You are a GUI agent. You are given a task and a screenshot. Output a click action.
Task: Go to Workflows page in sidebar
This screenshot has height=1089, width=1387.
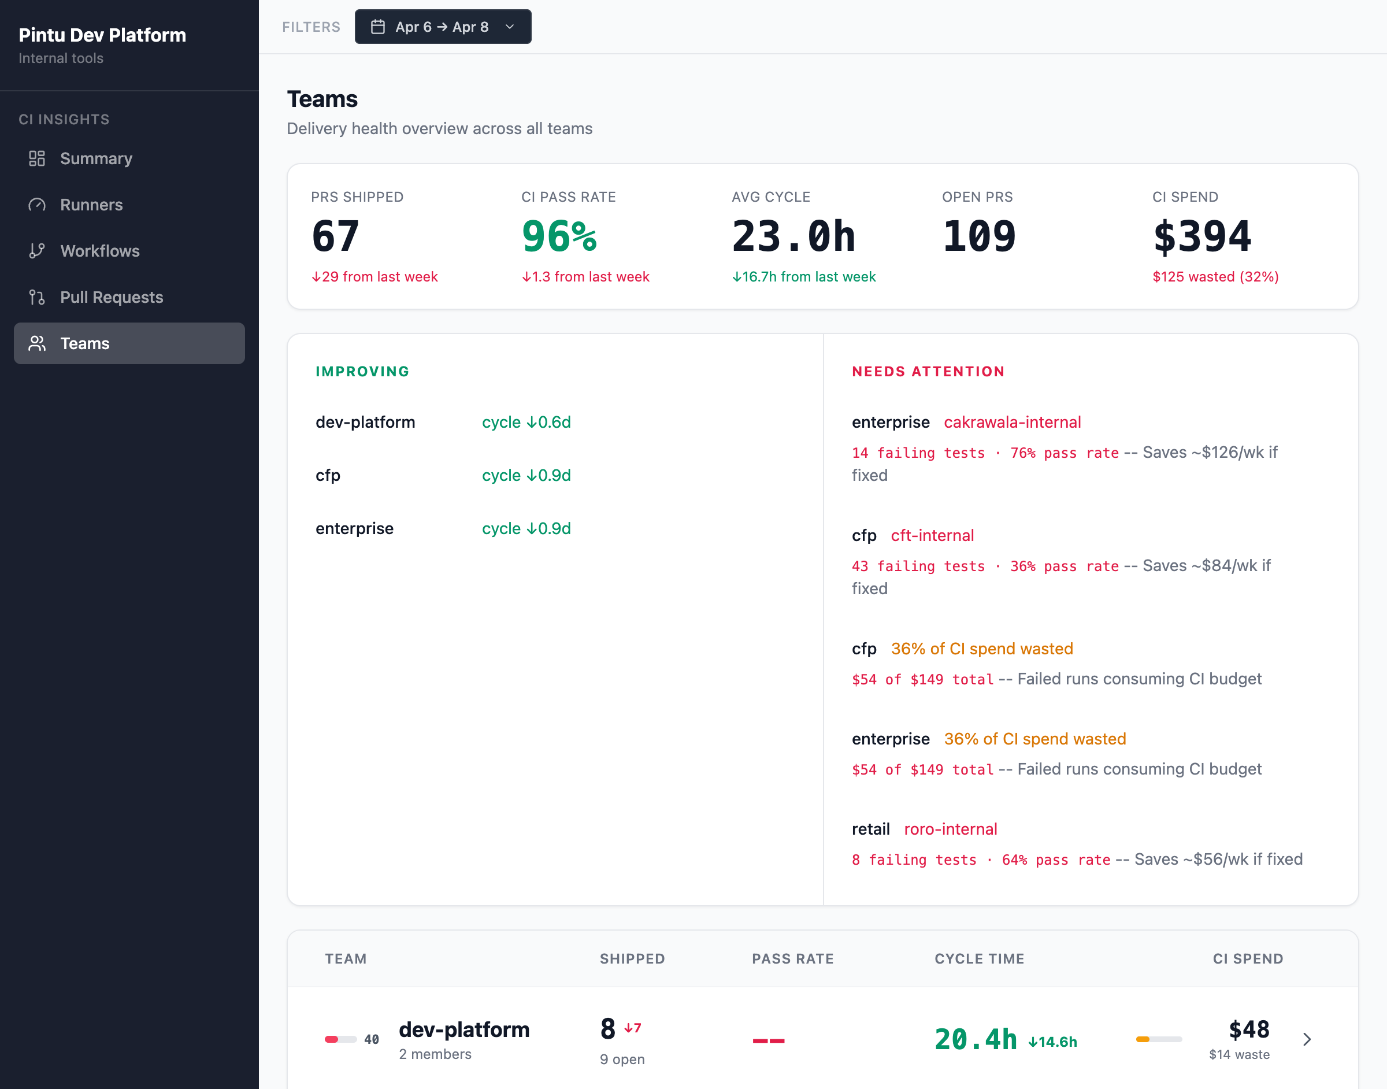point(99,250)
